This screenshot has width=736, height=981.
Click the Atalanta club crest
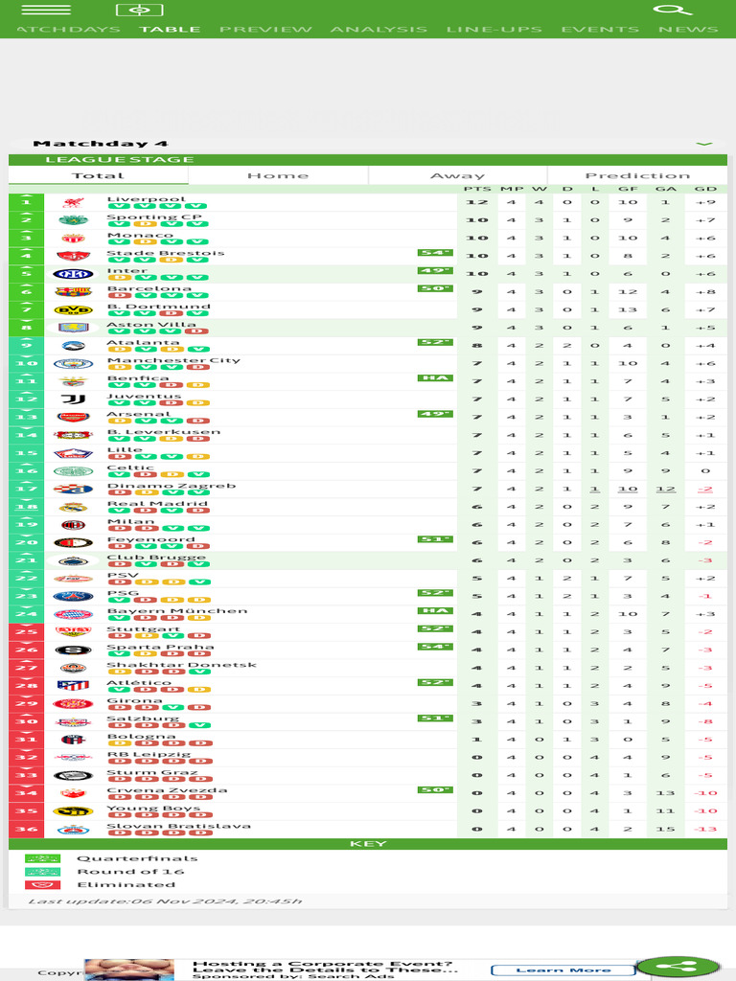coord(73,345)
